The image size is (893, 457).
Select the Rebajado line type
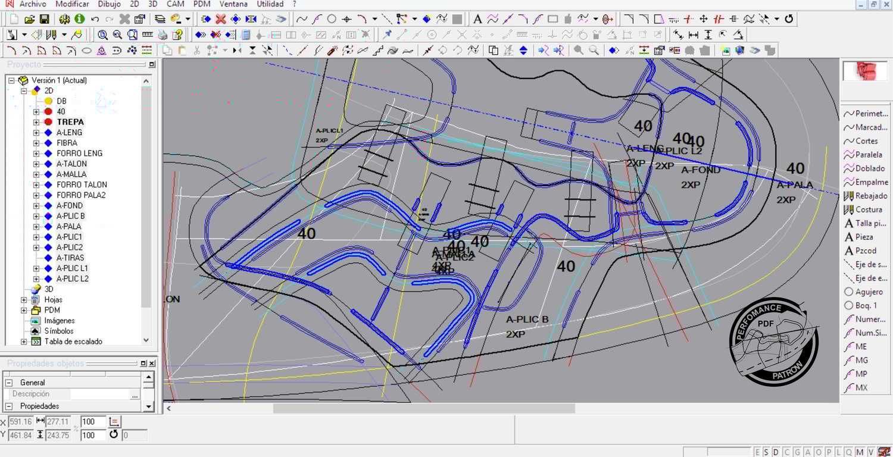(866, 196)
